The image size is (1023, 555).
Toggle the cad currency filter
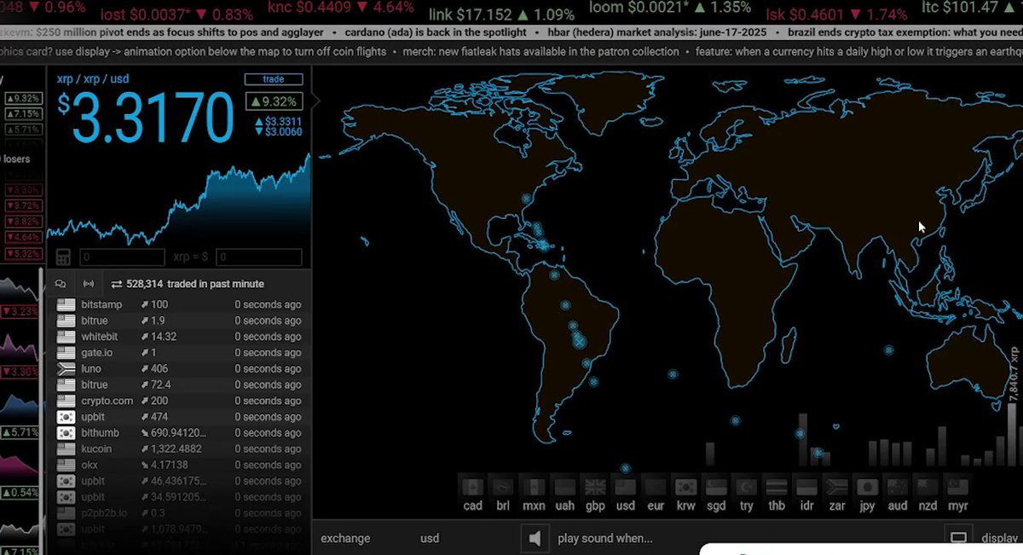point(473,494)
